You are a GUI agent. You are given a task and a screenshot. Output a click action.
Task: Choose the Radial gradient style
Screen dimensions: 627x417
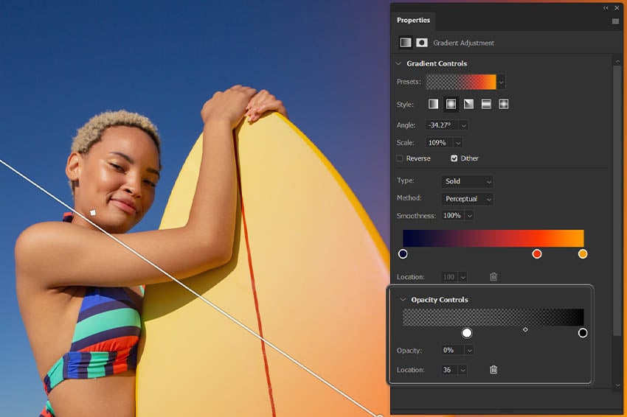click(x=451, y=105)
